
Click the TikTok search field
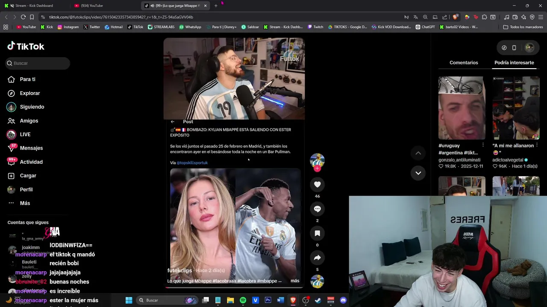[x=38, y=63]
